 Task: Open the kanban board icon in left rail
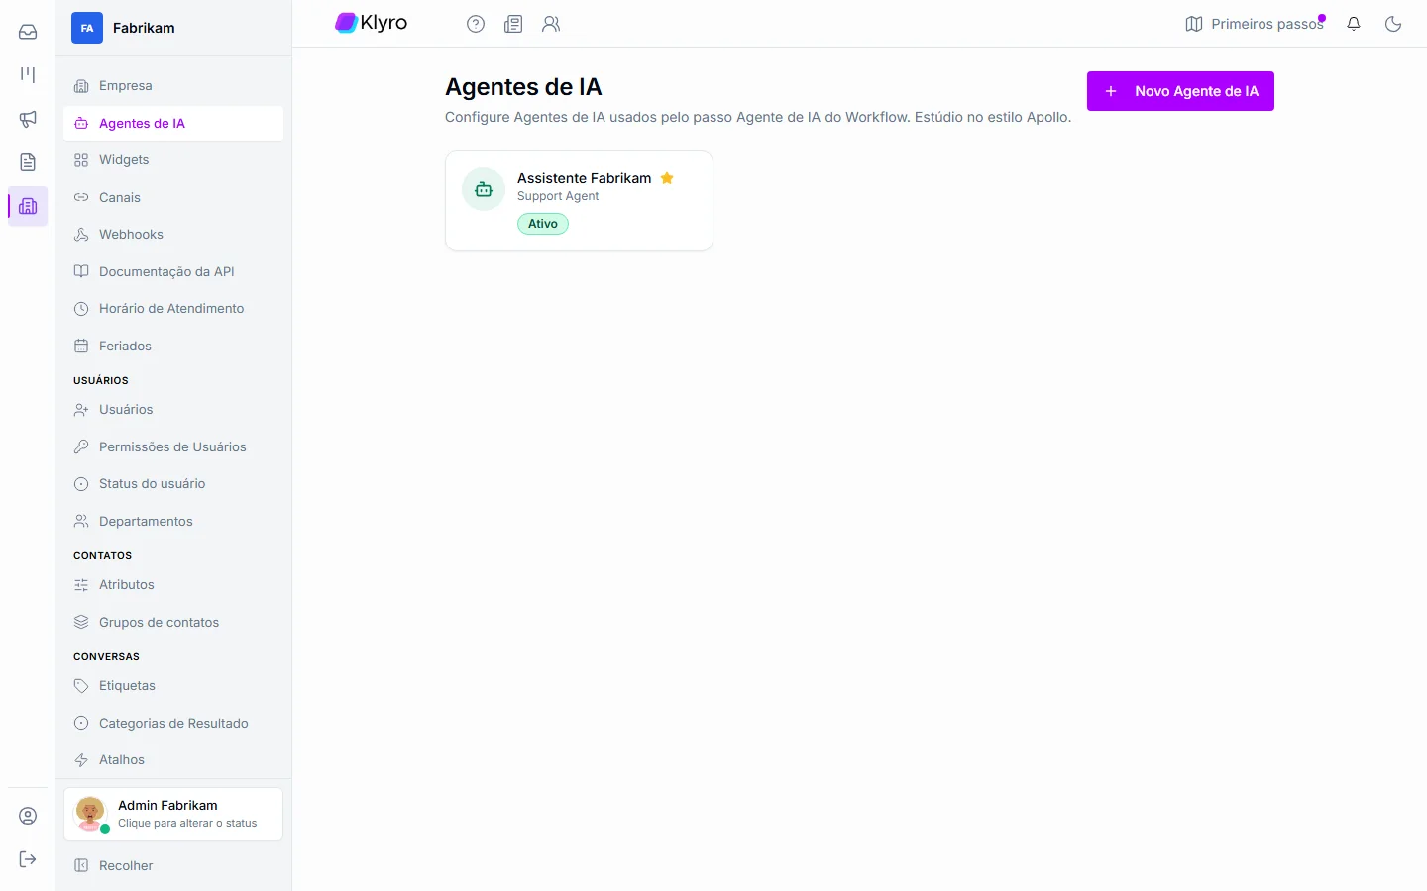pyautogui.click(x=28, y=75)
